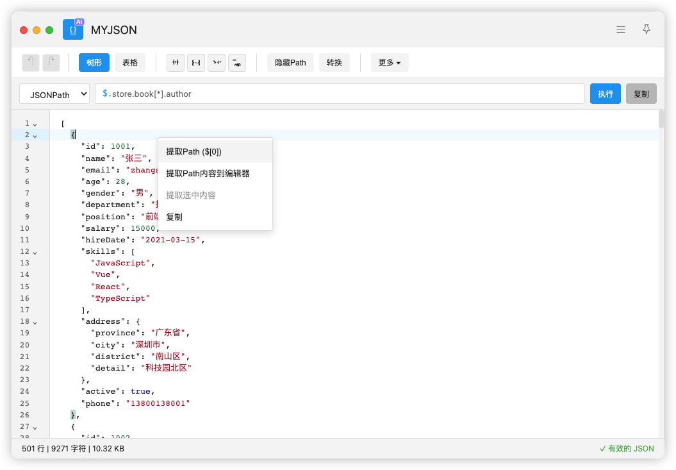The height and width of the screenshot is (470, 676).
Task: Click the braces with ellipsis icon
Action: click(195, 62)
